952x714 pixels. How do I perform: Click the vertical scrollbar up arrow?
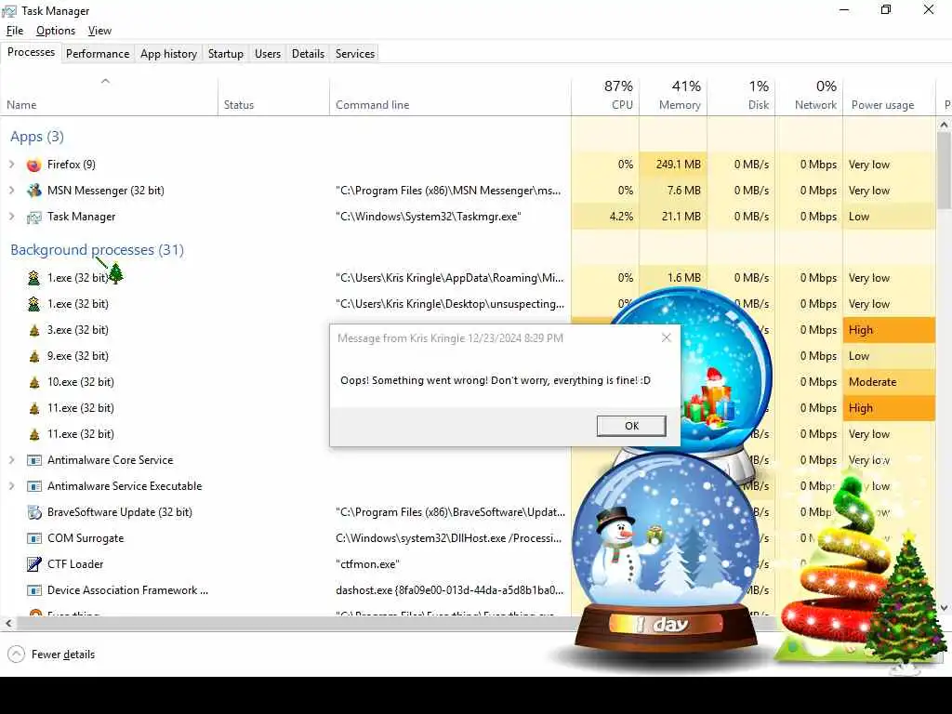tap(944, 125)
